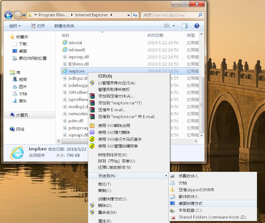Image resolution: width=265 pixels, height=223 pixels.
Task: Click the Internet Explorer icon beside iexplore
Action: [x=65, y=71]
